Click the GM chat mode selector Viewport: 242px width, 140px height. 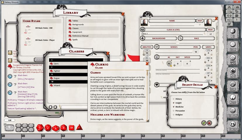coord(10,120)
